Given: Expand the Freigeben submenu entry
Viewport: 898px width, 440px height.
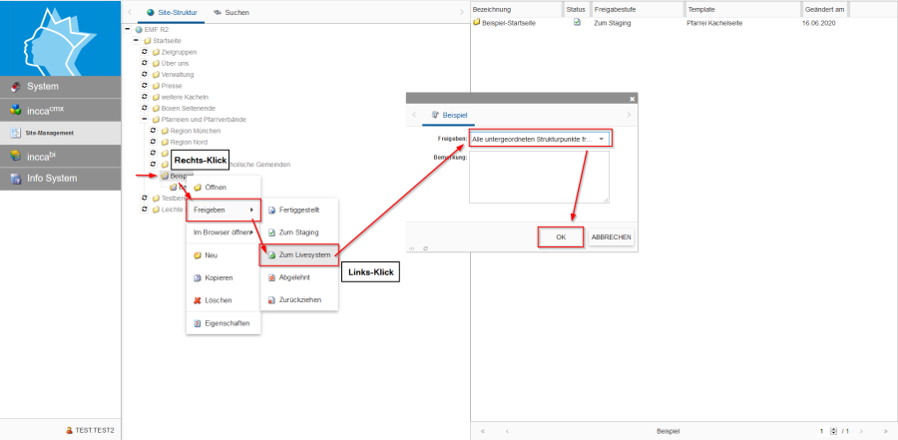Looking at the screenshot, I should (x=224, y=211).
